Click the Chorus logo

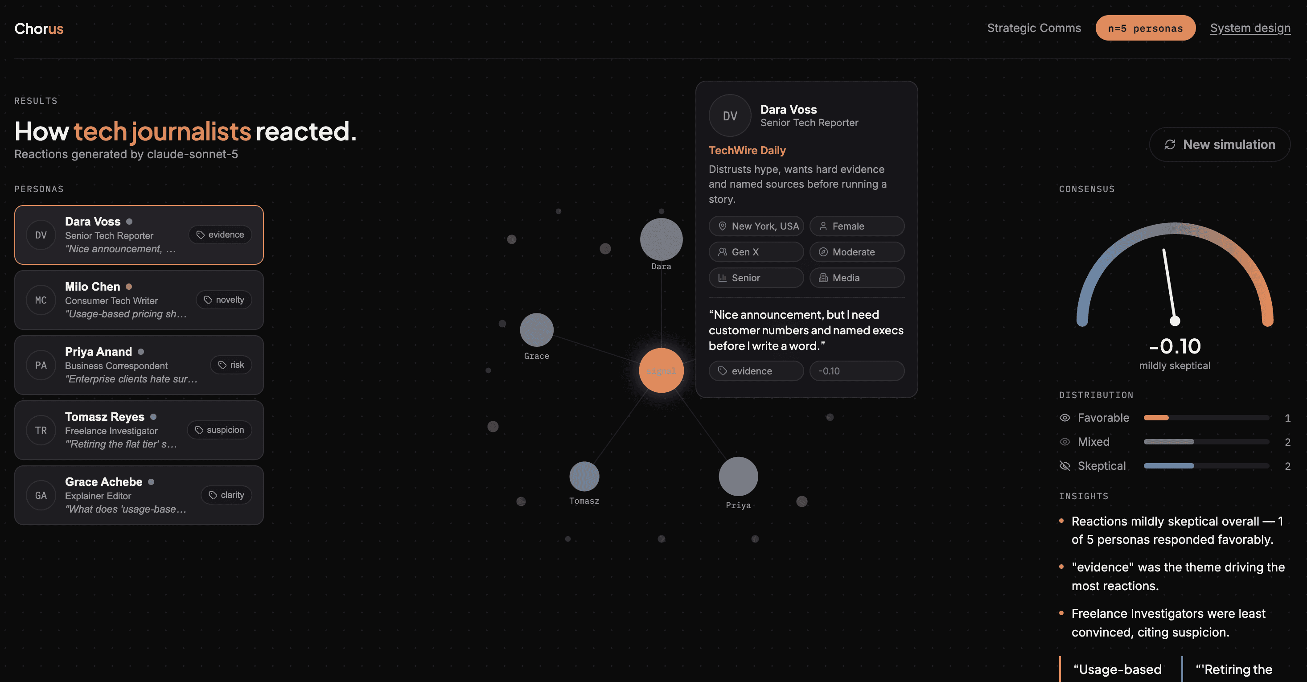[39, 29]
